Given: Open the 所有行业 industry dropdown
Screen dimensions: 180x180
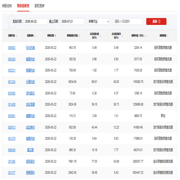Looking at the screenshot, I should click(99, 21).
